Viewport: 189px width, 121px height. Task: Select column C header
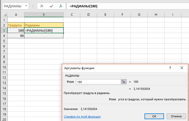point(72,15)
